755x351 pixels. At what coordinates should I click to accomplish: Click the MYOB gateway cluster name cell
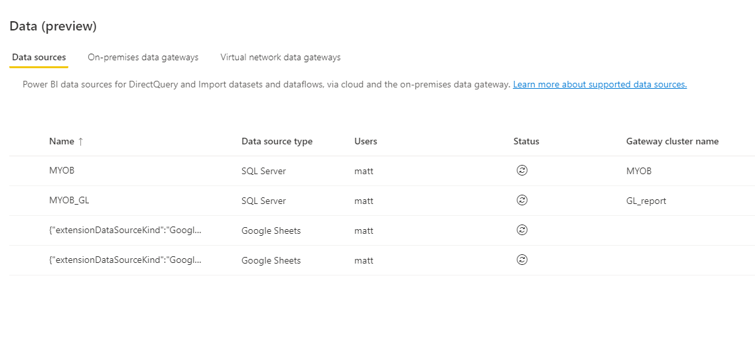pyautogui.click(x=639, y=171)
